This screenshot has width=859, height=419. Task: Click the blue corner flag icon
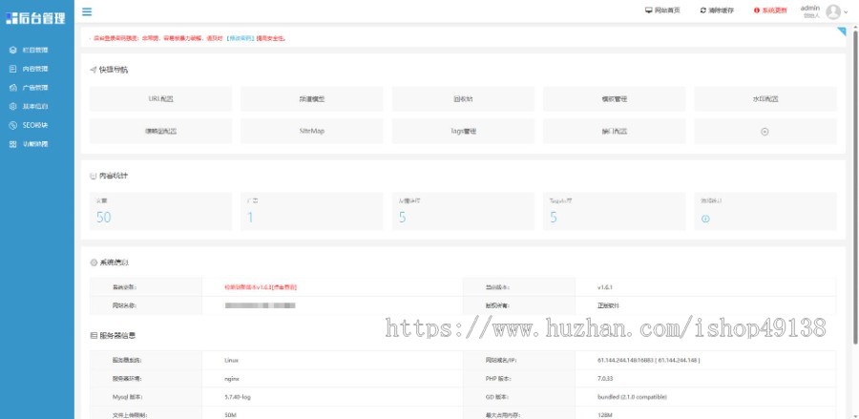click(x=842, y=31)
